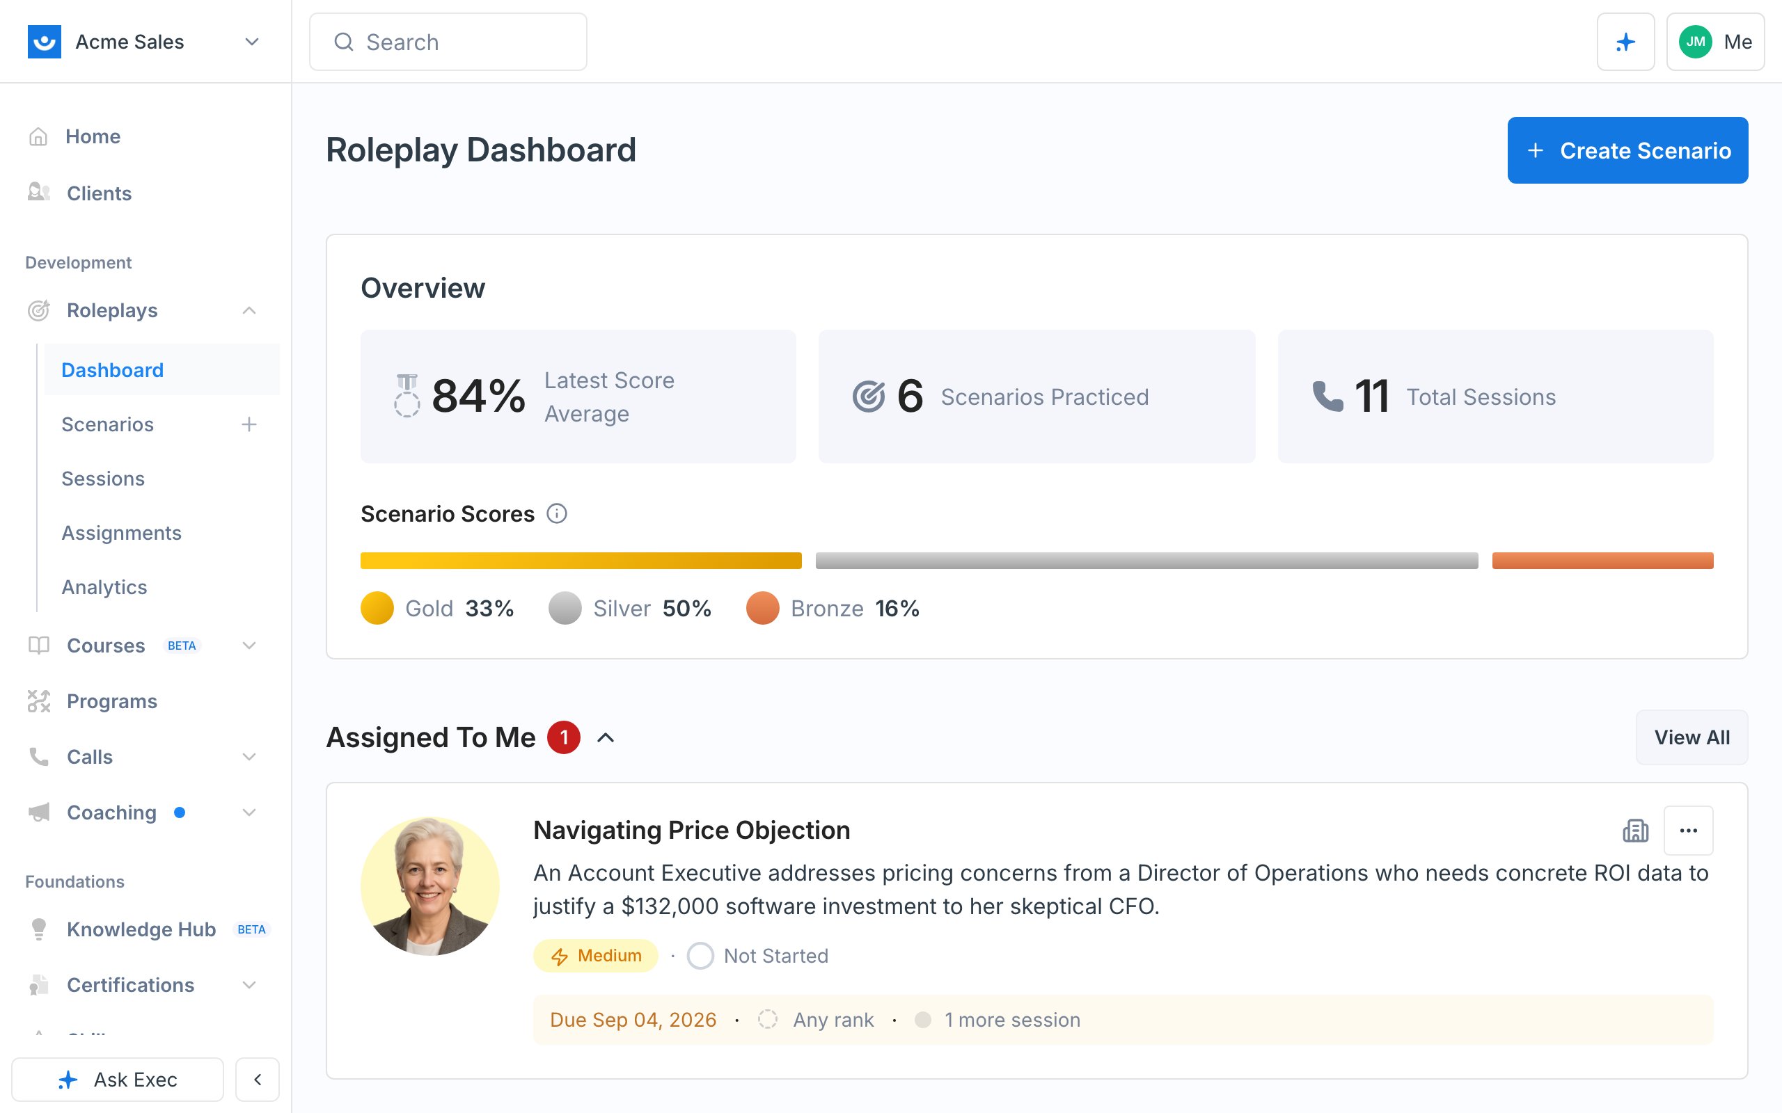Expand the Courses section chevron
Viewport: 1782px width, 1113px height.
click(x=249, y=646)
